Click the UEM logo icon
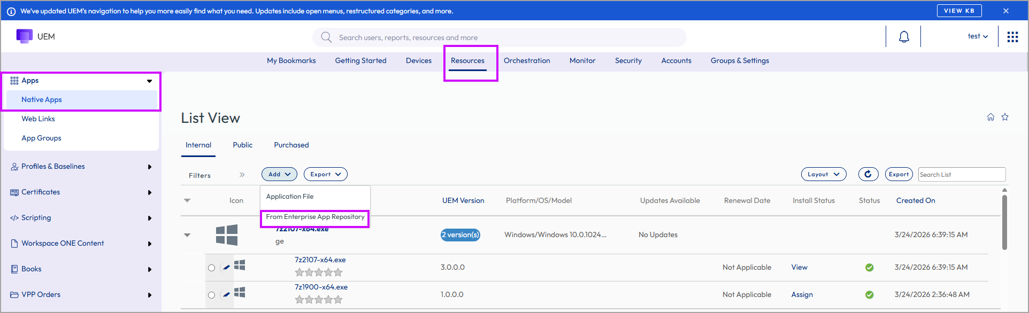This screenshot has width=1029, height=313. tap(24, 36)
